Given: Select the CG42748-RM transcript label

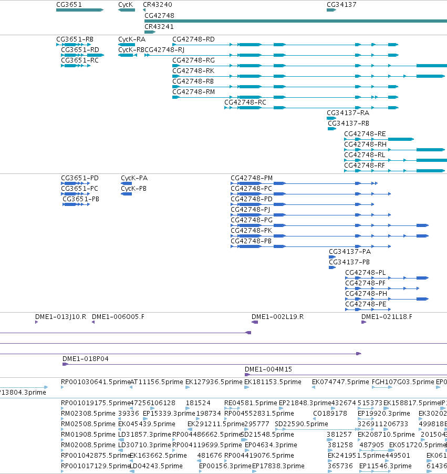Looking at the screenshot, I should (193, 91).
